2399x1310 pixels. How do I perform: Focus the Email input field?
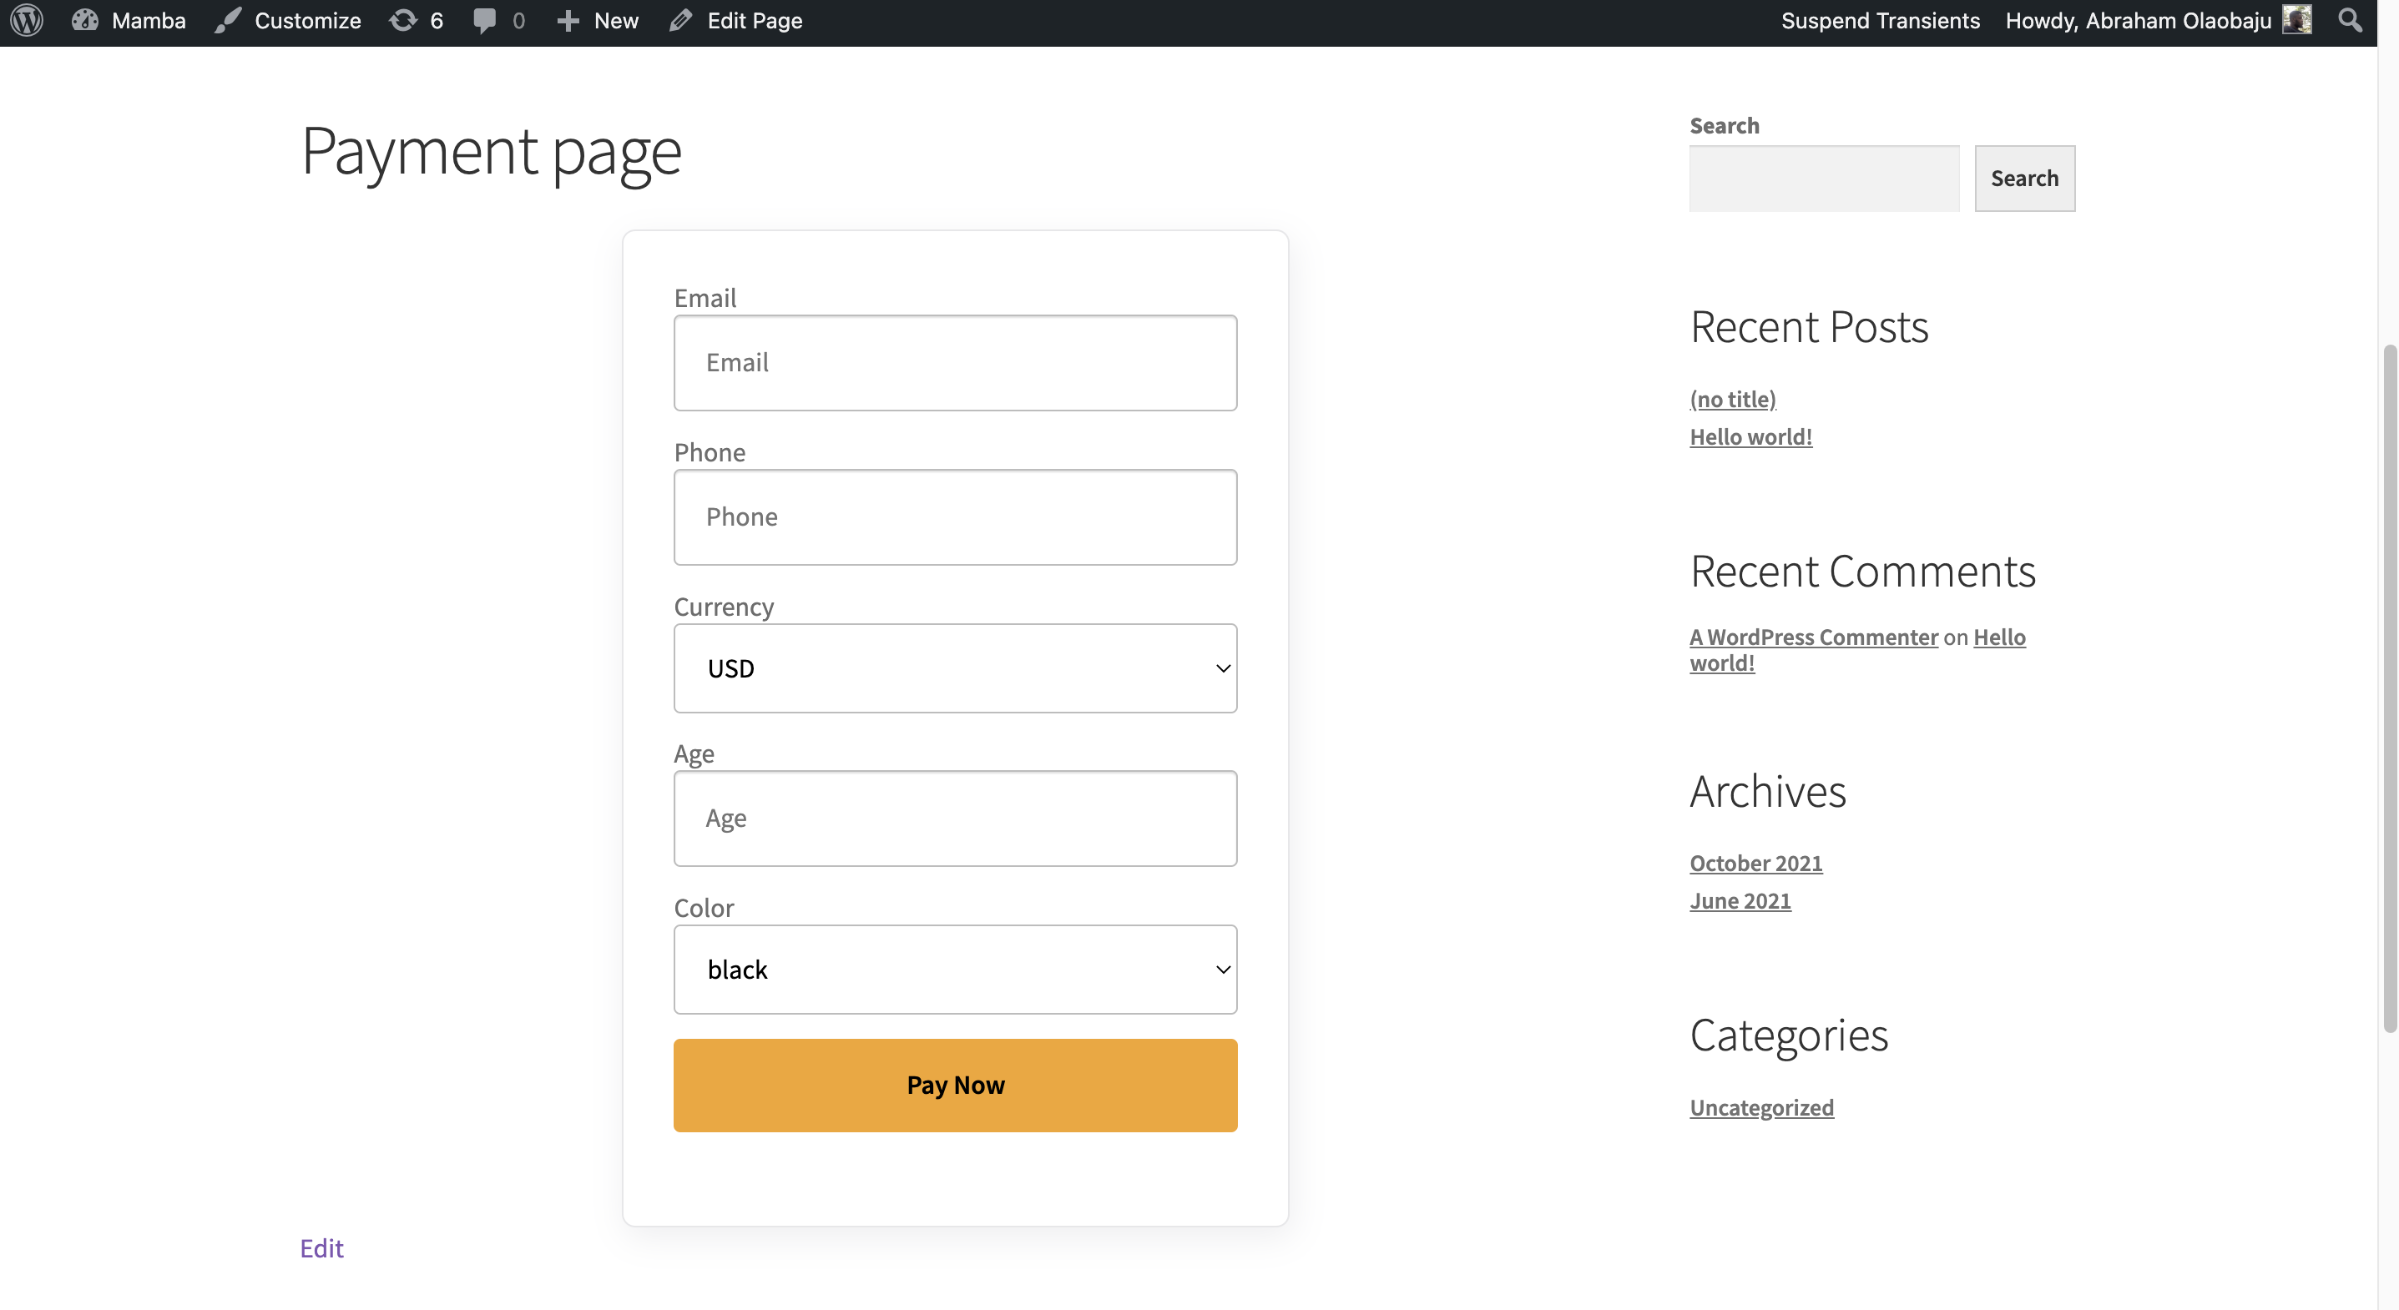click(955, 362)
